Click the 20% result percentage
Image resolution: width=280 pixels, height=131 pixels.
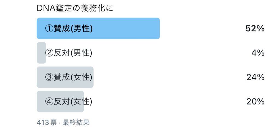tap(255, 102)
